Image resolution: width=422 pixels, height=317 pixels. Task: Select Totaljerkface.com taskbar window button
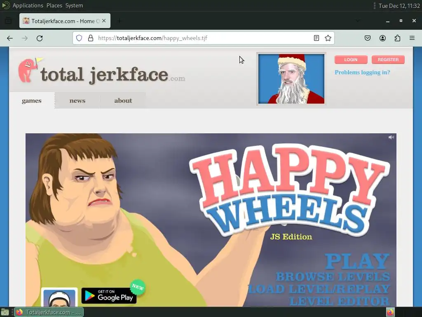(x=49, y=312)
